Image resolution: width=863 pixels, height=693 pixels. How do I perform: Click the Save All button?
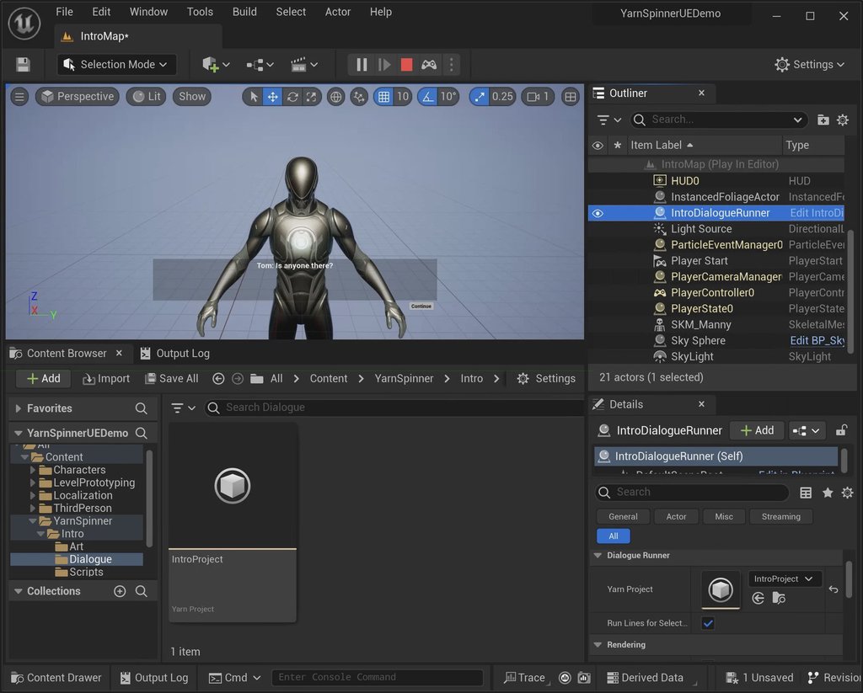[x=172, y=379]
